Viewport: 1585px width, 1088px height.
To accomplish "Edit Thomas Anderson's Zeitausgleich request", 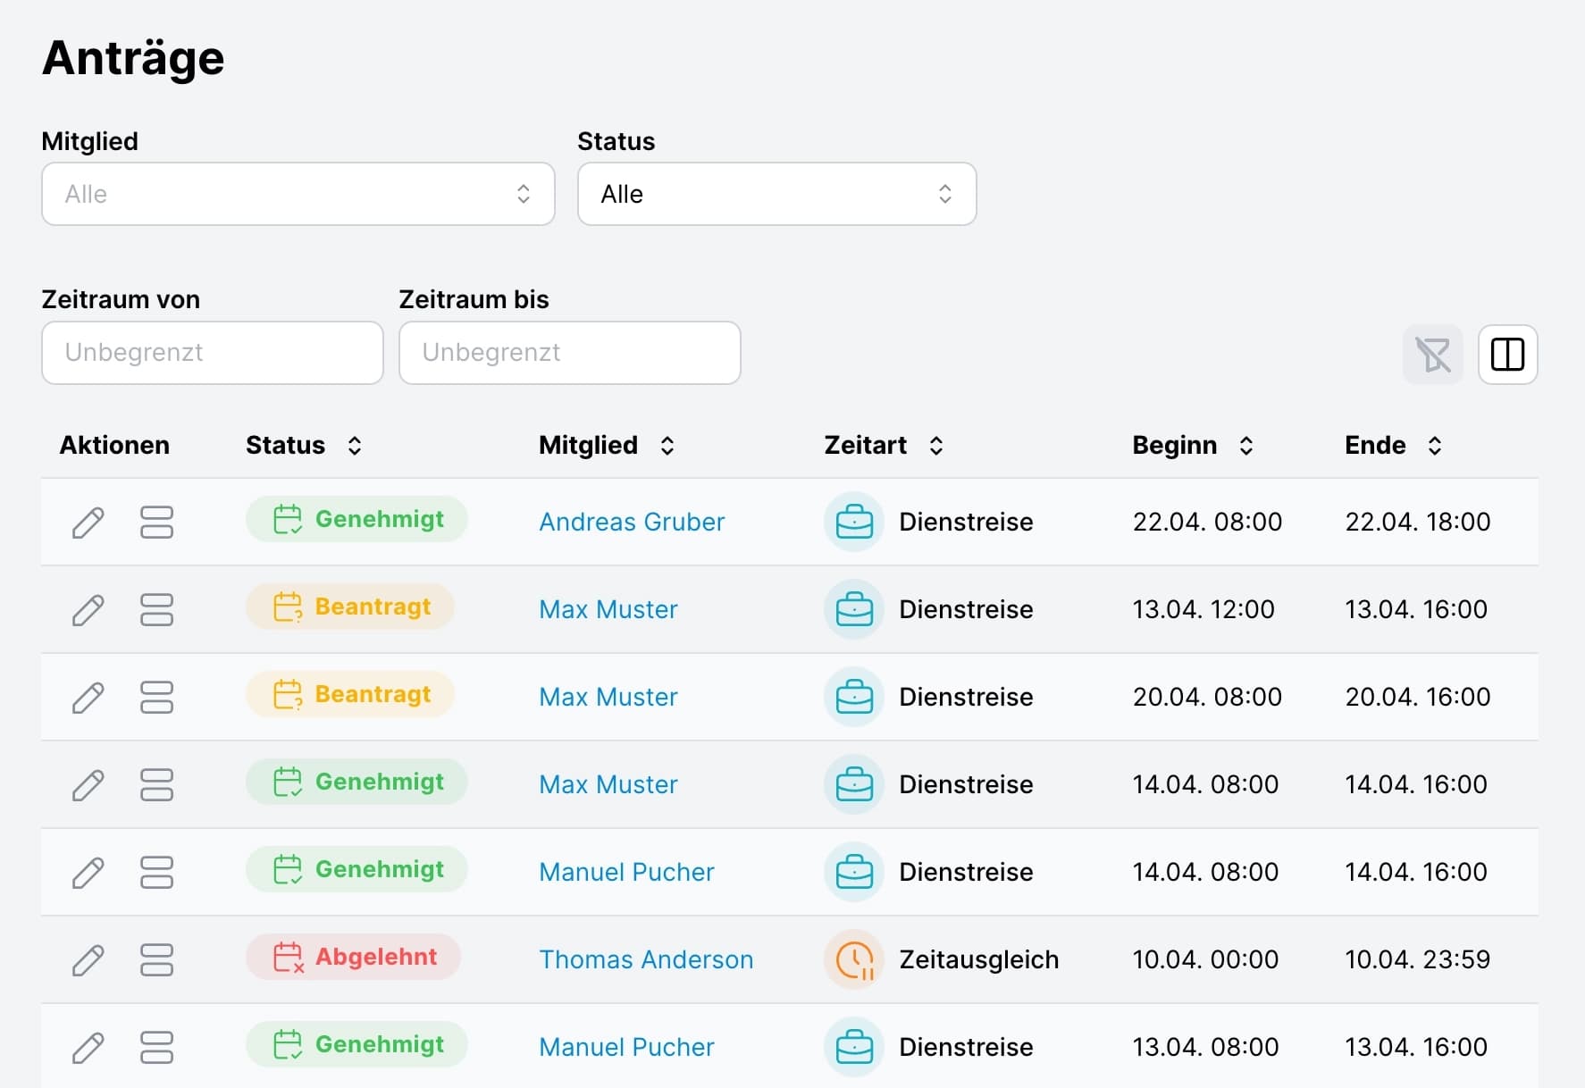I will (88, 959).
